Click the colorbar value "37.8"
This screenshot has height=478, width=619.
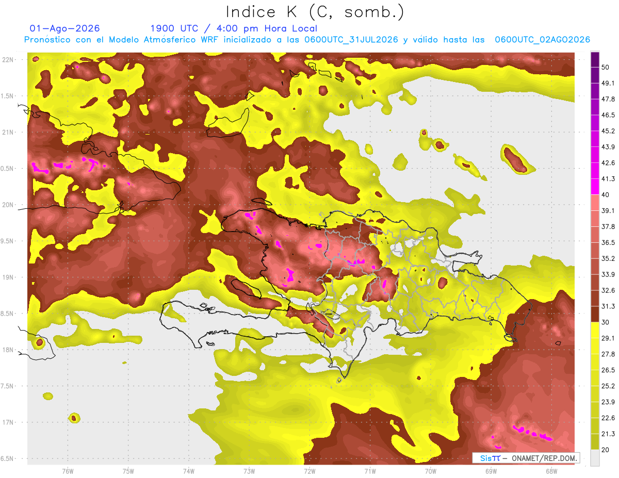click(608, 226)
